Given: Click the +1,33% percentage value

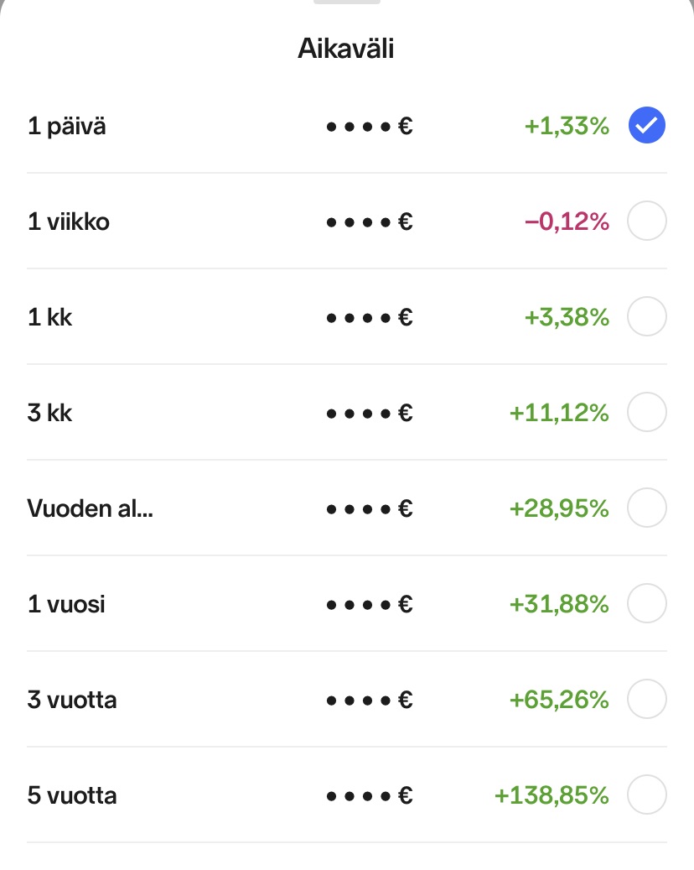Looking at the screenshot, I should pyautogui.click(x=567, y=126).
